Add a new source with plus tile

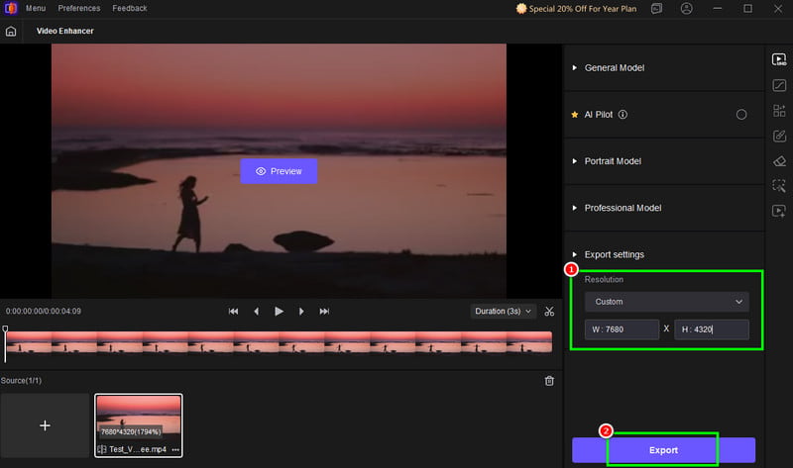click(45, 425)
